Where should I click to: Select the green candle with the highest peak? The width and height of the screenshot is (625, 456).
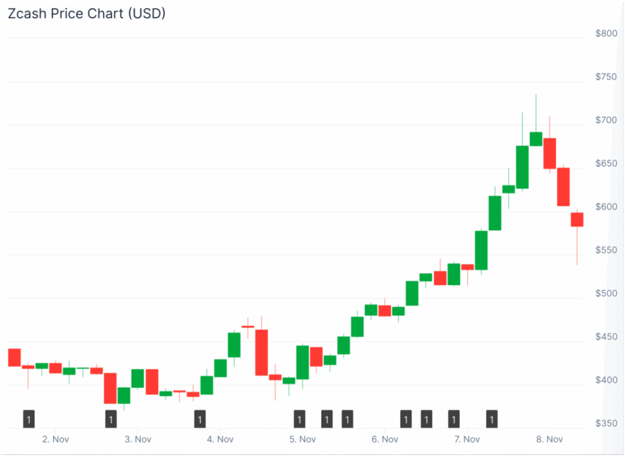(x=536, y=139)
